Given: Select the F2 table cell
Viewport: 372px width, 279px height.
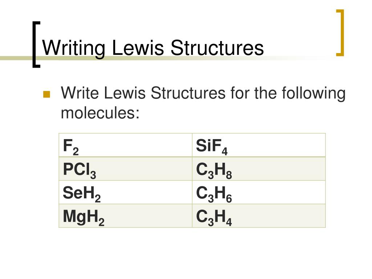Looking at the screenshot, I should pyautogui.click(x=125, y=145).
